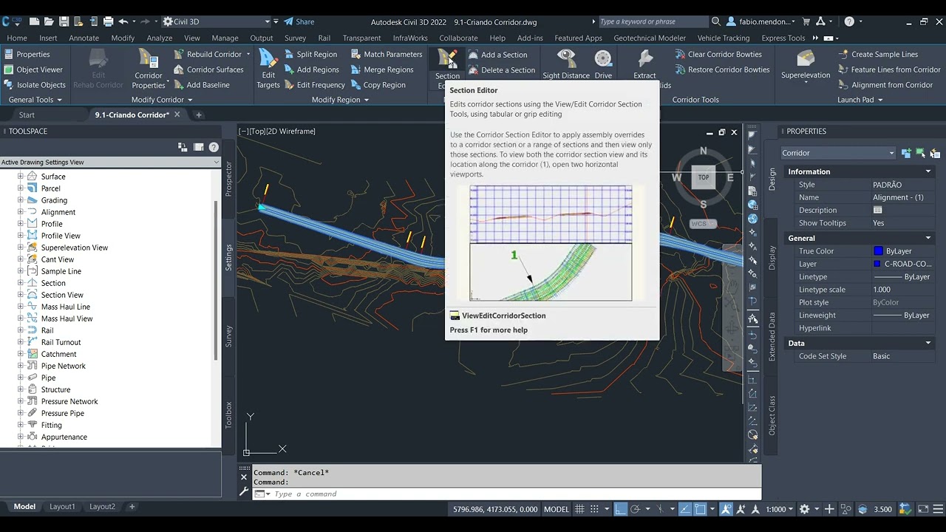Click TOP face of ViewCube

coord(704,177)
